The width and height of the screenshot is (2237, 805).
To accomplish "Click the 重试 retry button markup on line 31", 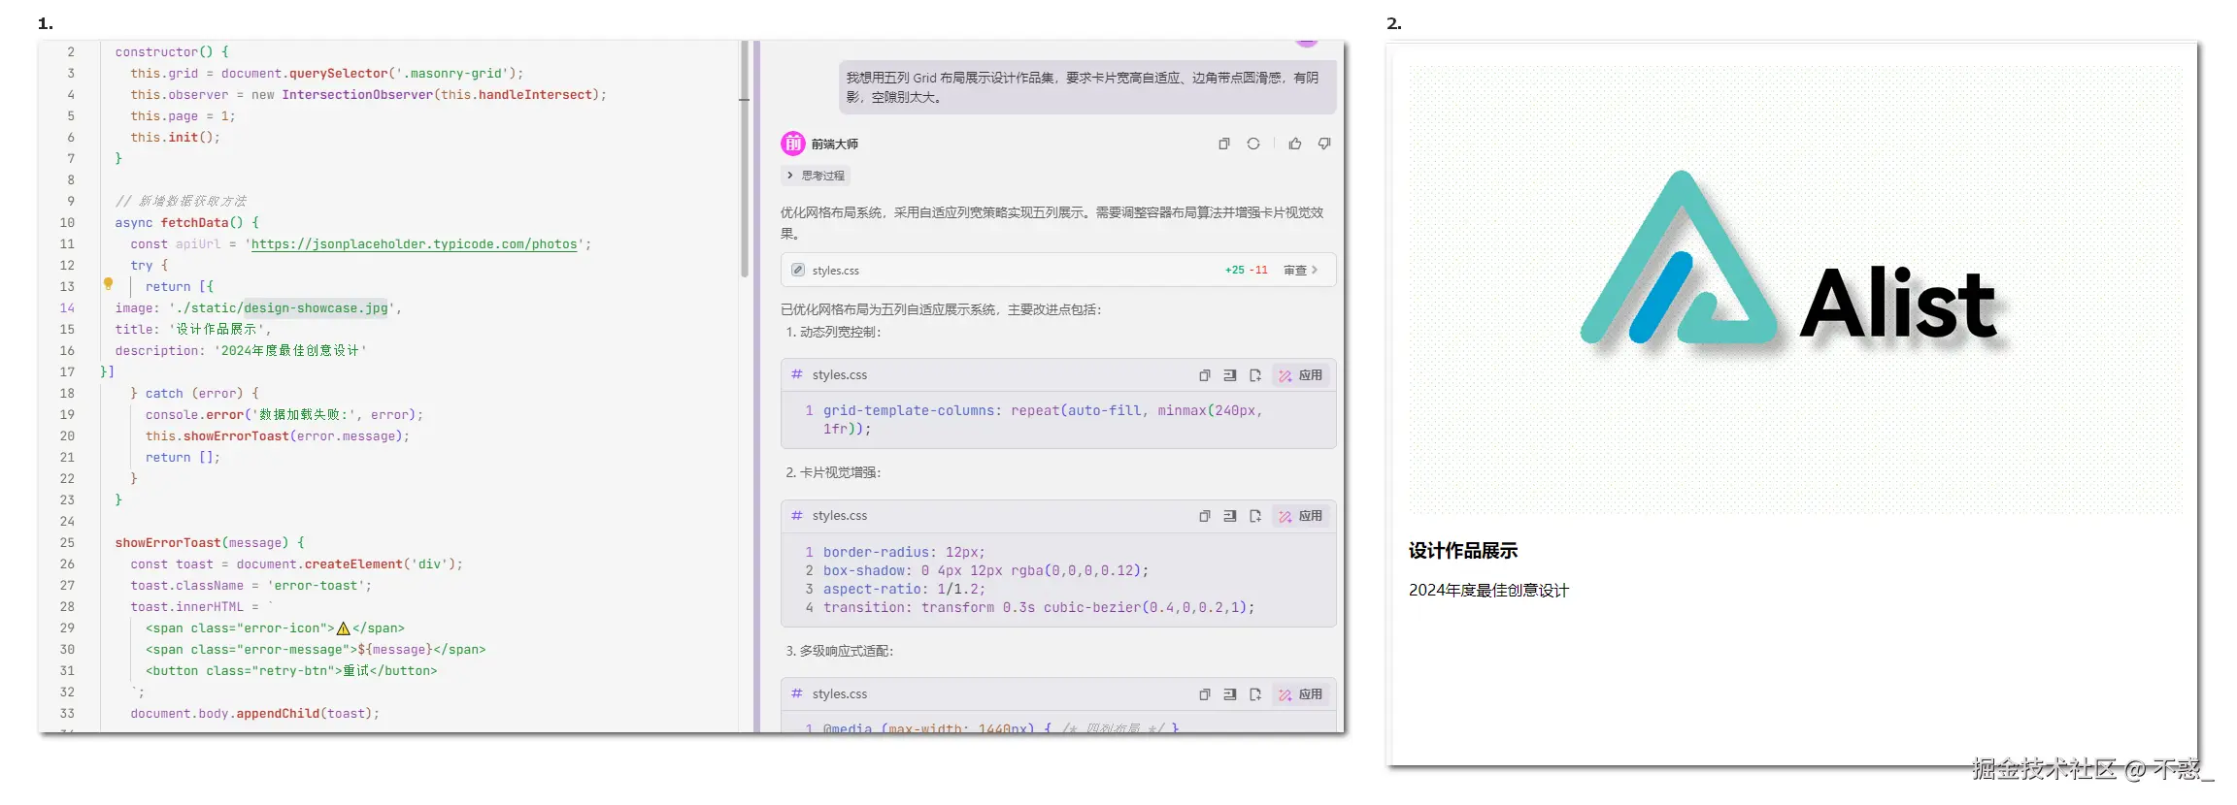I will (291, 671).
